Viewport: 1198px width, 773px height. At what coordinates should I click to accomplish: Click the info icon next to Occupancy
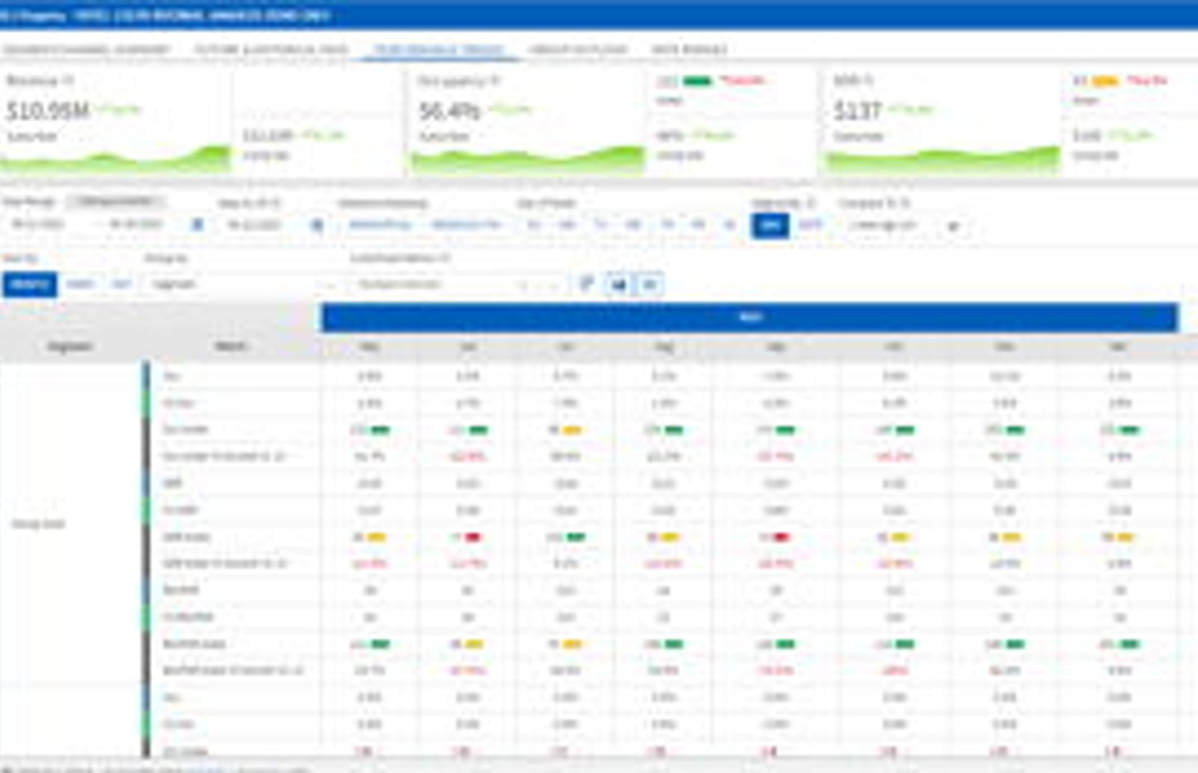(495, 80)
